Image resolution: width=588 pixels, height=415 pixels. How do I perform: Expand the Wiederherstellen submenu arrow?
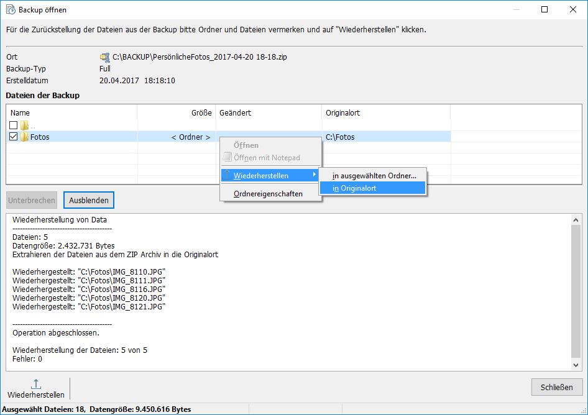[315, 176]
